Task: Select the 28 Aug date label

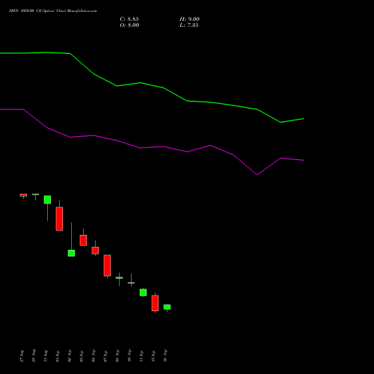Action: click(34, 356)
